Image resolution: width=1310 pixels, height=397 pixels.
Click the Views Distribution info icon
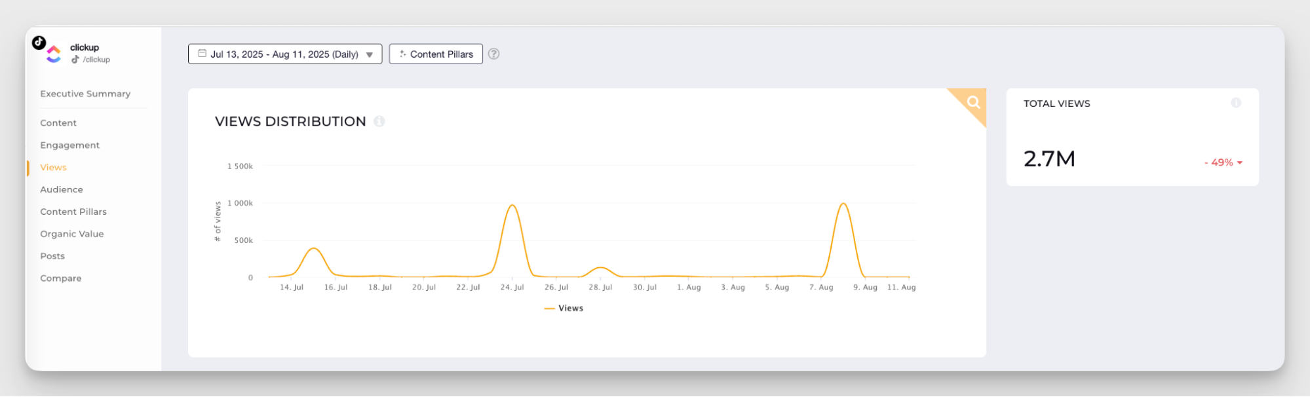click(x=379, y=121)
